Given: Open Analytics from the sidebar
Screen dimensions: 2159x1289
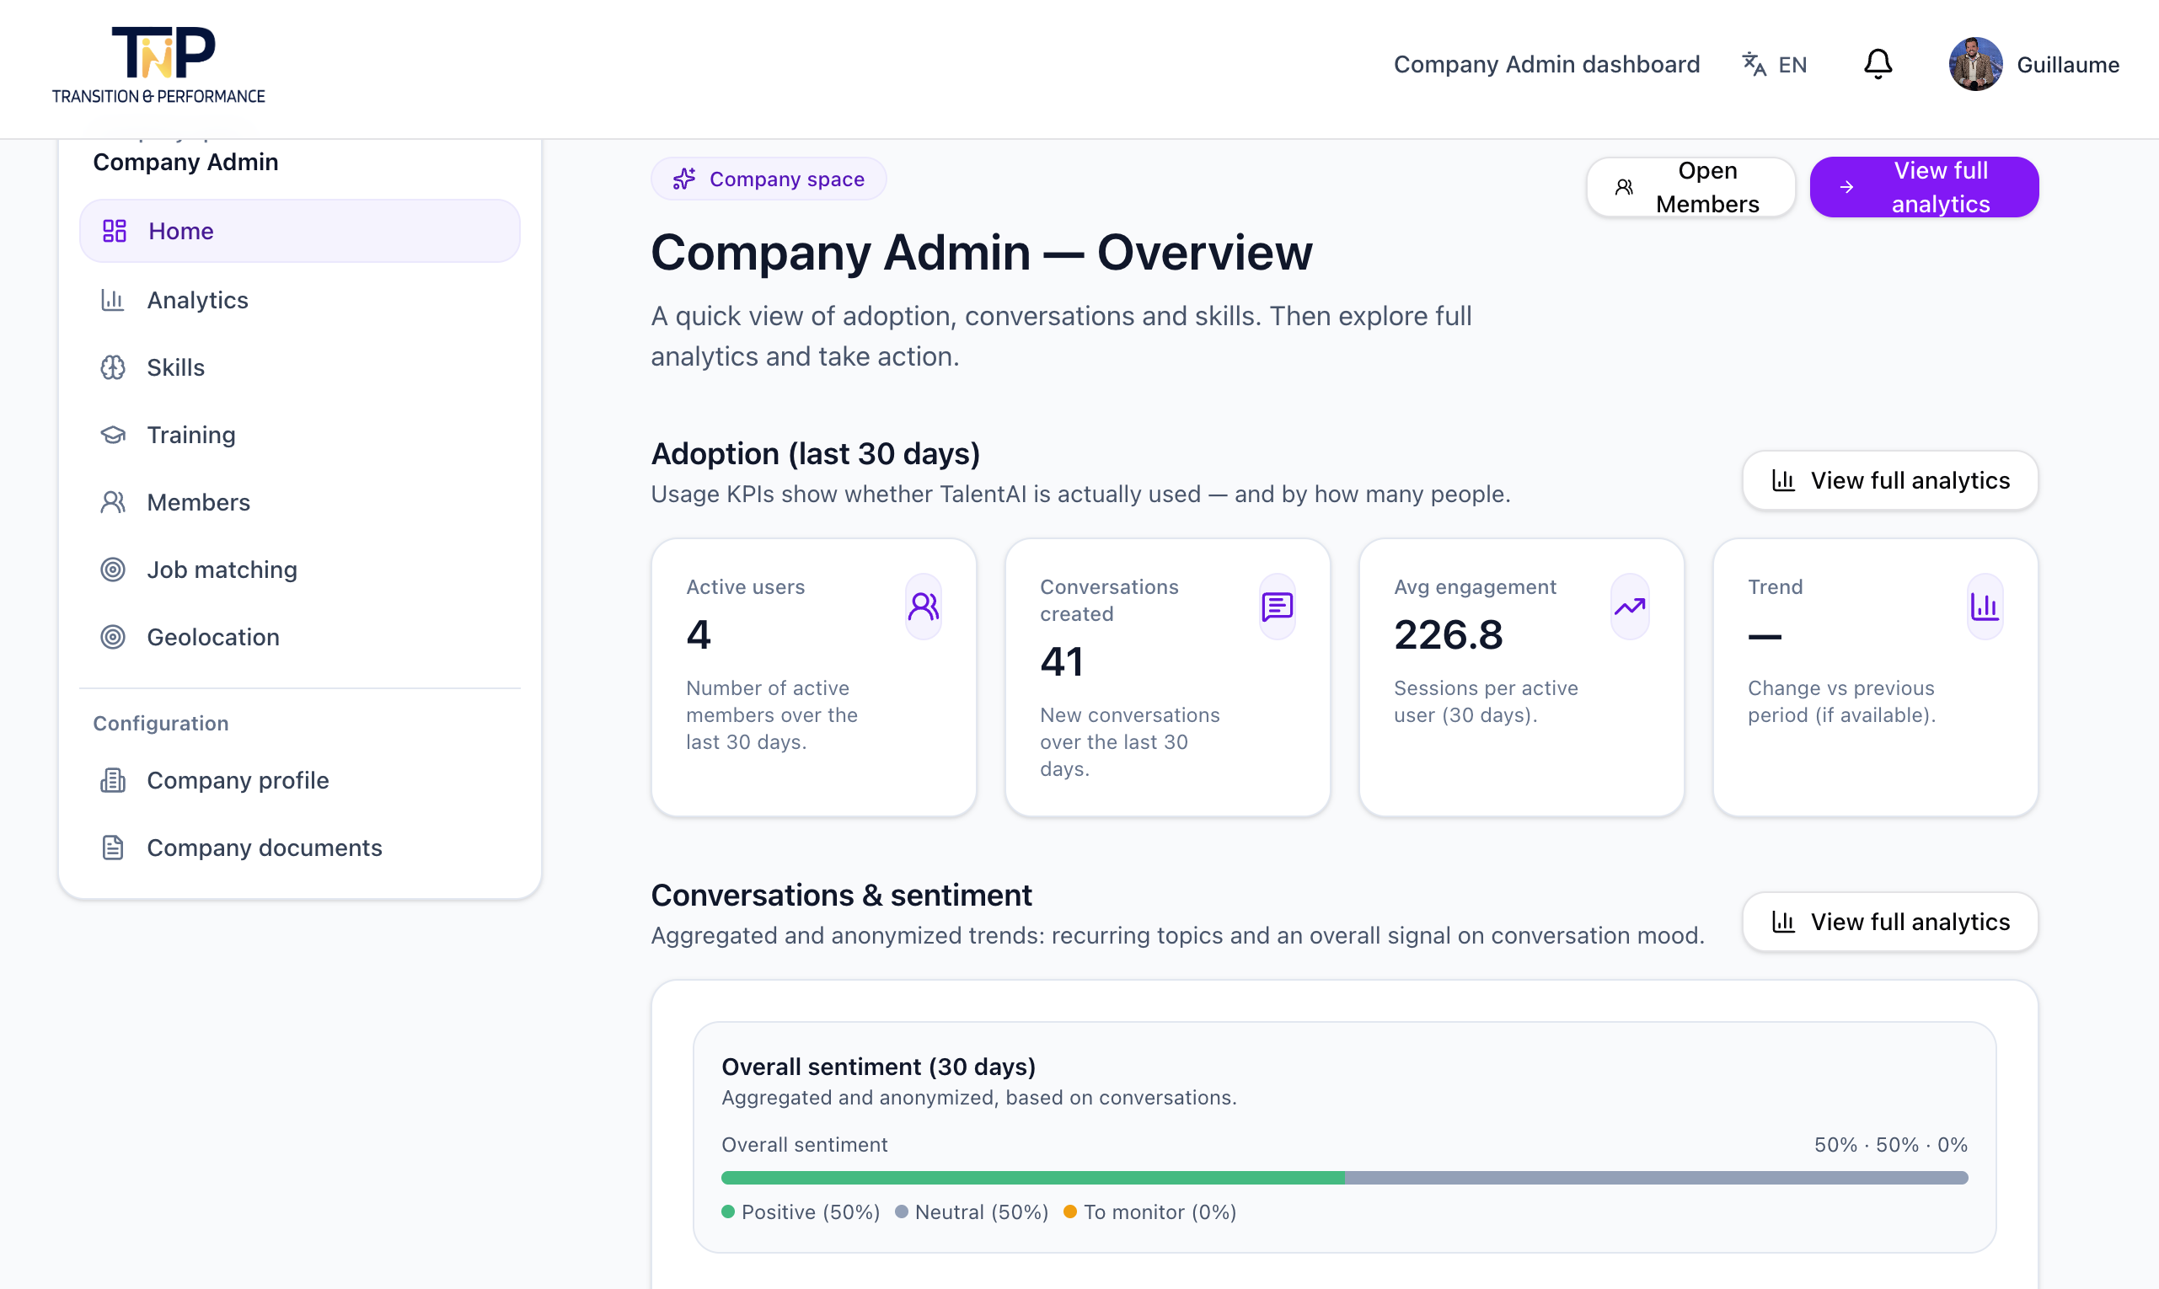Looking at the screenshot, I should [197, 300].
